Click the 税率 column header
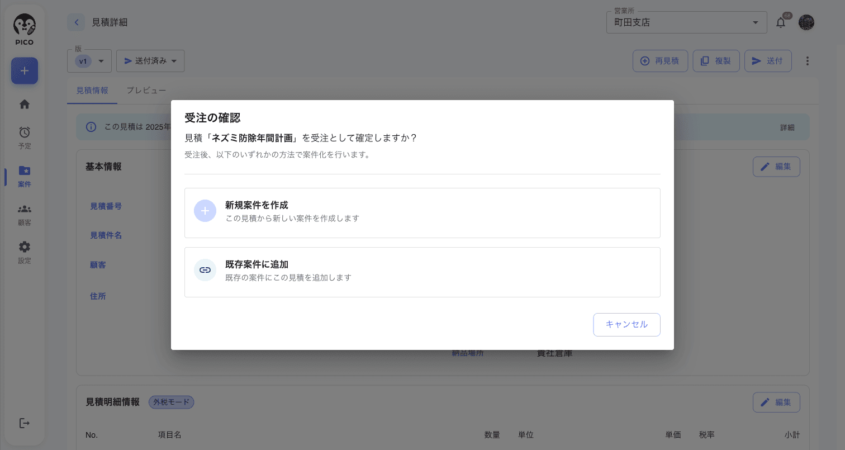The width and height of the screenshot is (845, 450). point(707,435)
